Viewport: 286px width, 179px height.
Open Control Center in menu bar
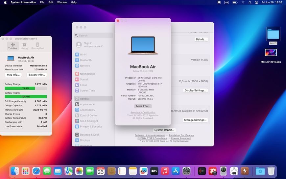[256, 2]
